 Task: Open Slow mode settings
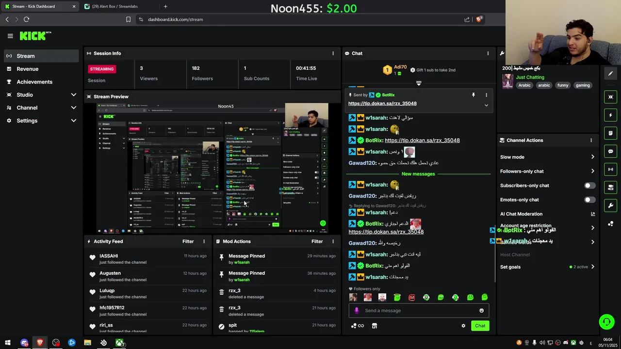[x=547, y=157]
